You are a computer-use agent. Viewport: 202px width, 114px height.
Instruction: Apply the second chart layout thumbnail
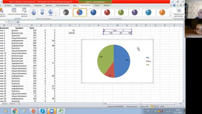42,12
